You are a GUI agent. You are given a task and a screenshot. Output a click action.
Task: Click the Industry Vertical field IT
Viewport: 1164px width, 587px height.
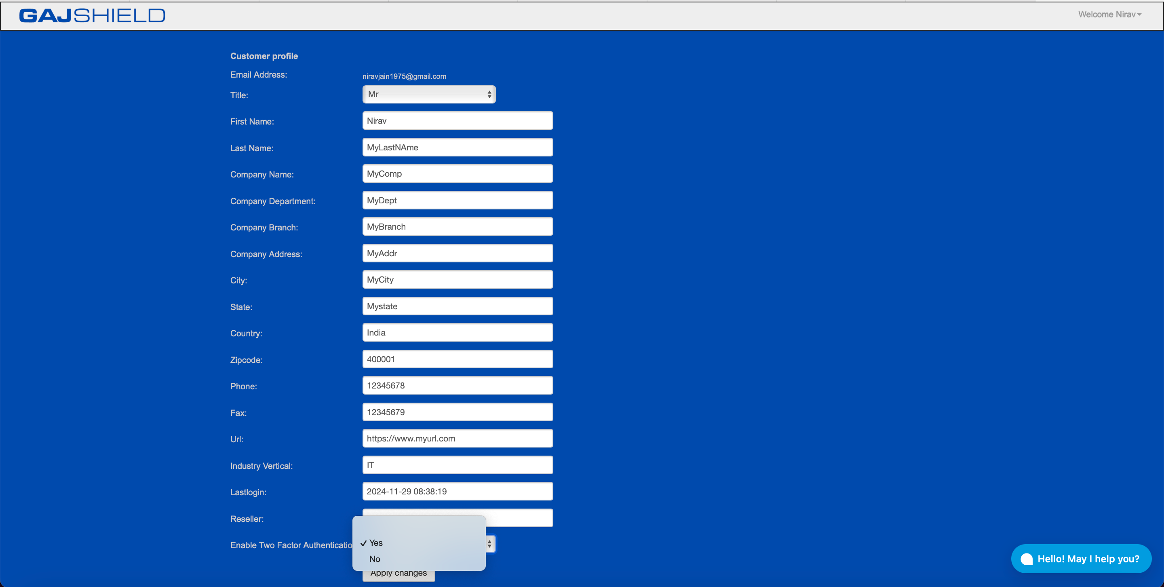tap(457, 465)
